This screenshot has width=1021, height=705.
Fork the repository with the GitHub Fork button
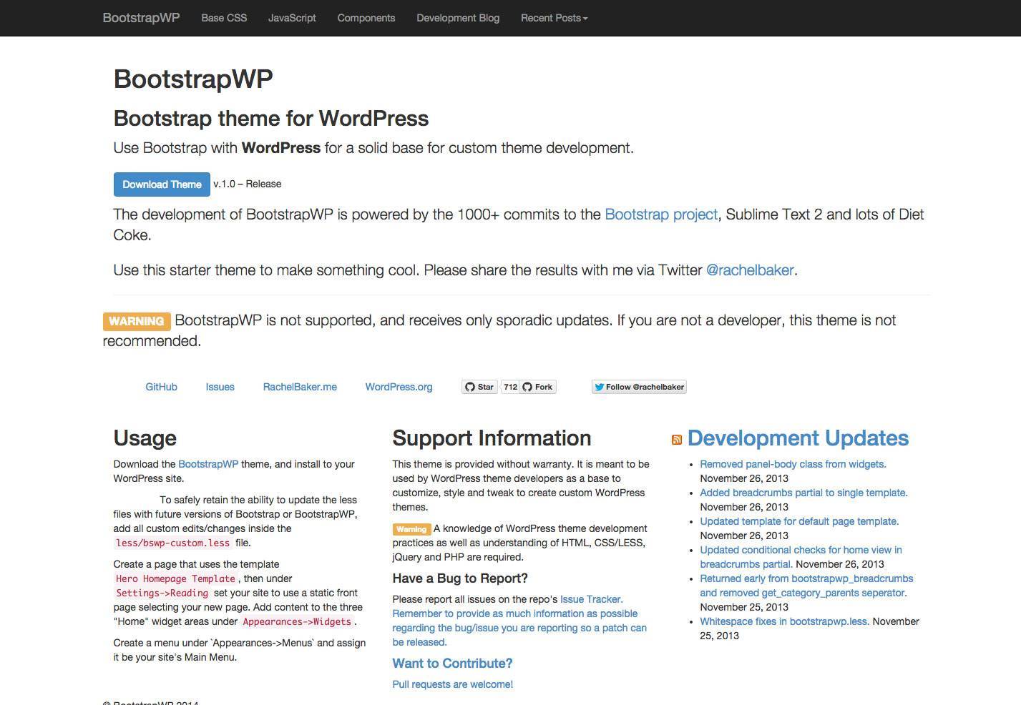[x=538, y=387]
